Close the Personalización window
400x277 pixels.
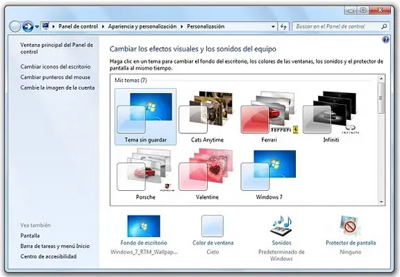pyautogui.click(x=380, y=10)
